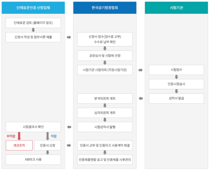
Task: Click the 시험기관 시험의뢰 (지정시험기관) step
Action: [x=105, y=70]
